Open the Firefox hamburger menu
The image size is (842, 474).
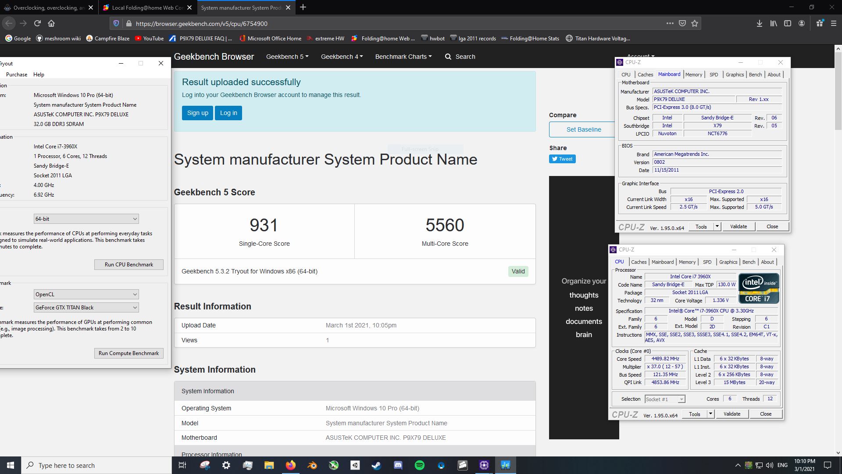point(834,23)
